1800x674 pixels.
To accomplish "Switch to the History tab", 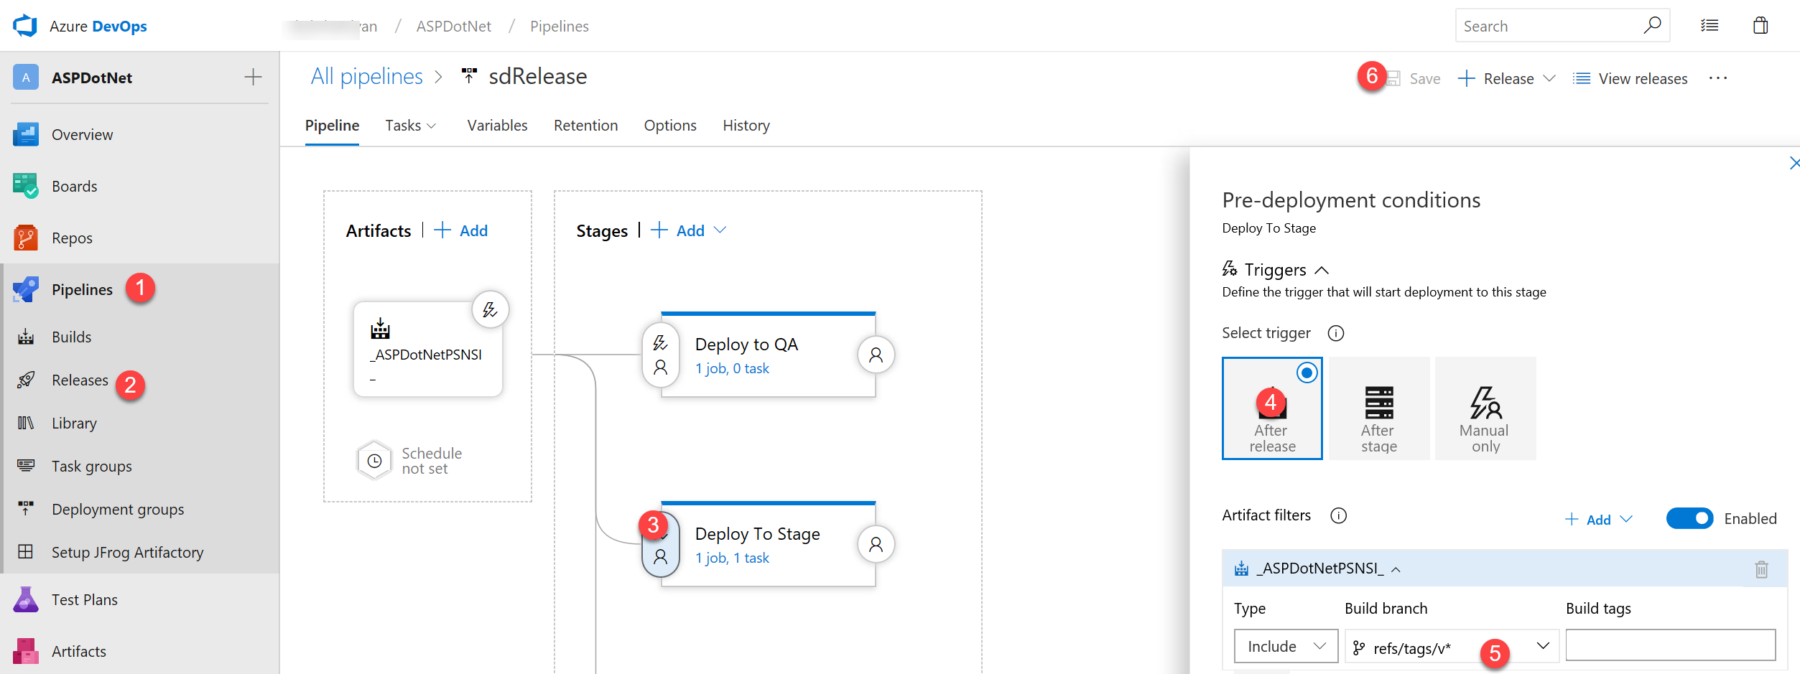I will (x=746, y=126).
